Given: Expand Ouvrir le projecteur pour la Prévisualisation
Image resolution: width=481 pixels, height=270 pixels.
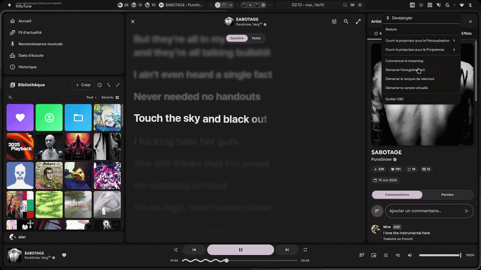Looking at the screenshot, I should point(421,40).
